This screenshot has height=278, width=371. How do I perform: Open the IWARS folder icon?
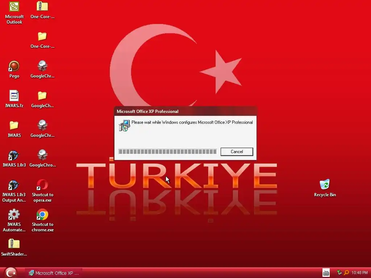[14, 125]
